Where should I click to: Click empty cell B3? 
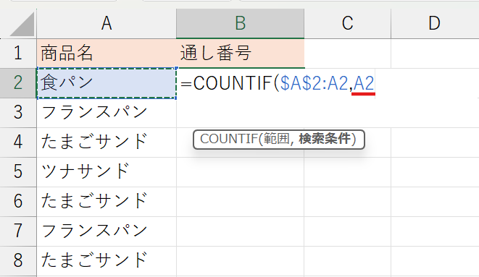[x=240, y=113]
